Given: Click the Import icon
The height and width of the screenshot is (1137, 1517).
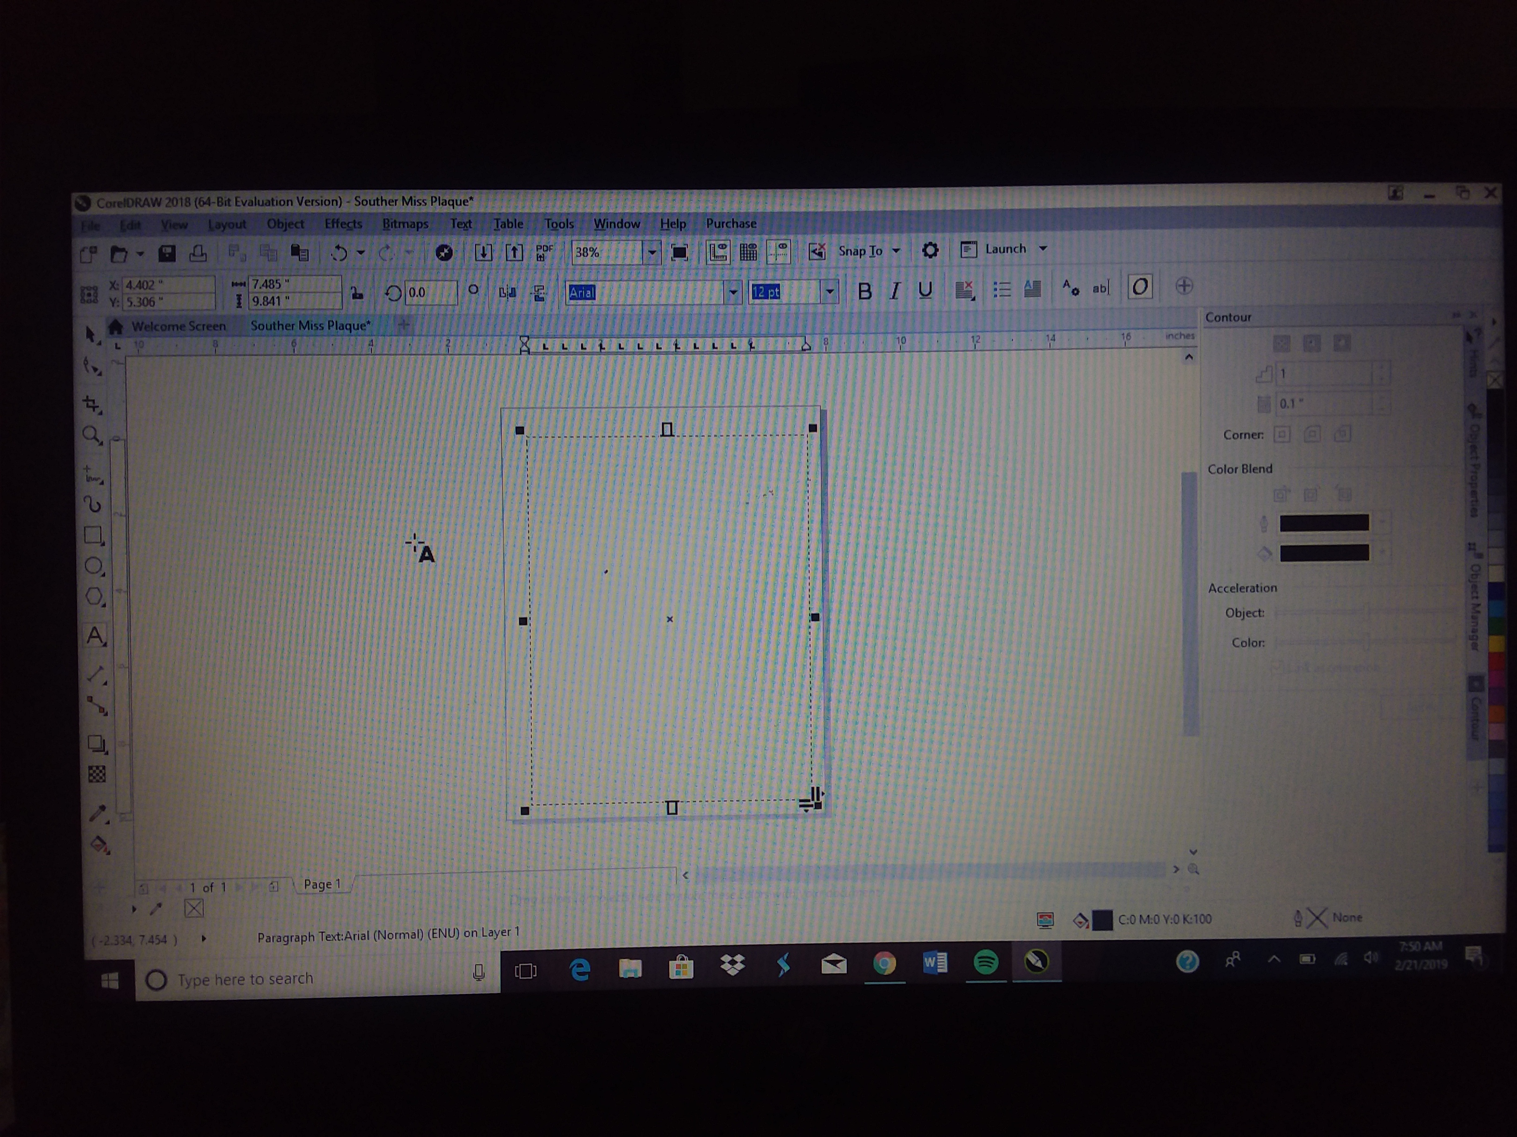Looking at the screenshot, I should pos(483,253).
